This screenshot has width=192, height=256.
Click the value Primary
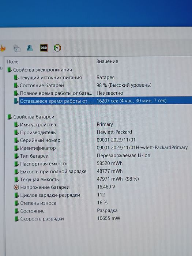pyautogui.click(x=105, y=124)
